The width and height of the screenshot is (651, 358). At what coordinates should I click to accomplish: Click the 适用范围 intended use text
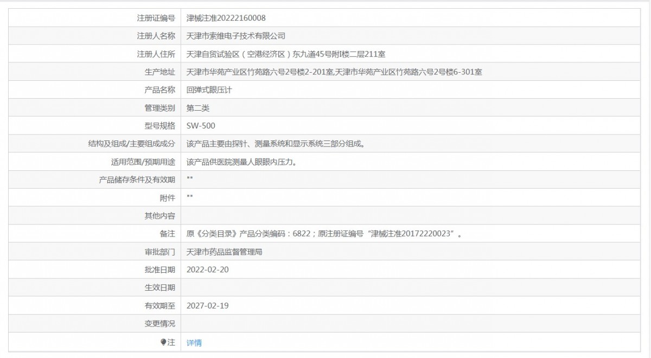point(241,162)
